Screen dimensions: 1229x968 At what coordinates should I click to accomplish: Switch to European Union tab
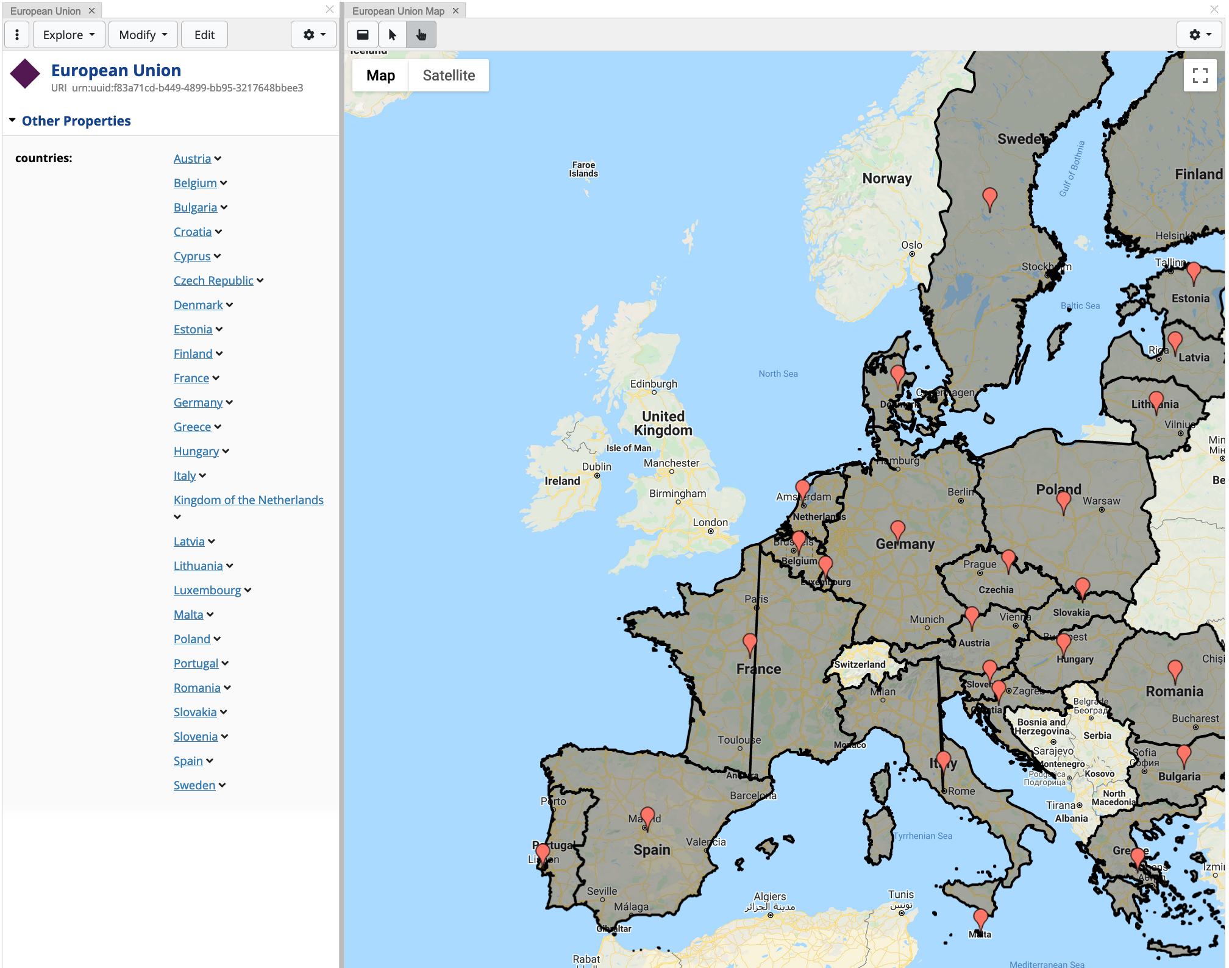tap(45, 9)
